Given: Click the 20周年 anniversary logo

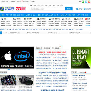Looking at the screenshot, I should point(21,9).
